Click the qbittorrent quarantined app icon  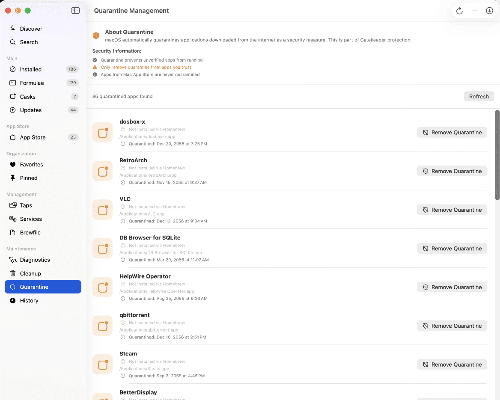102,326
